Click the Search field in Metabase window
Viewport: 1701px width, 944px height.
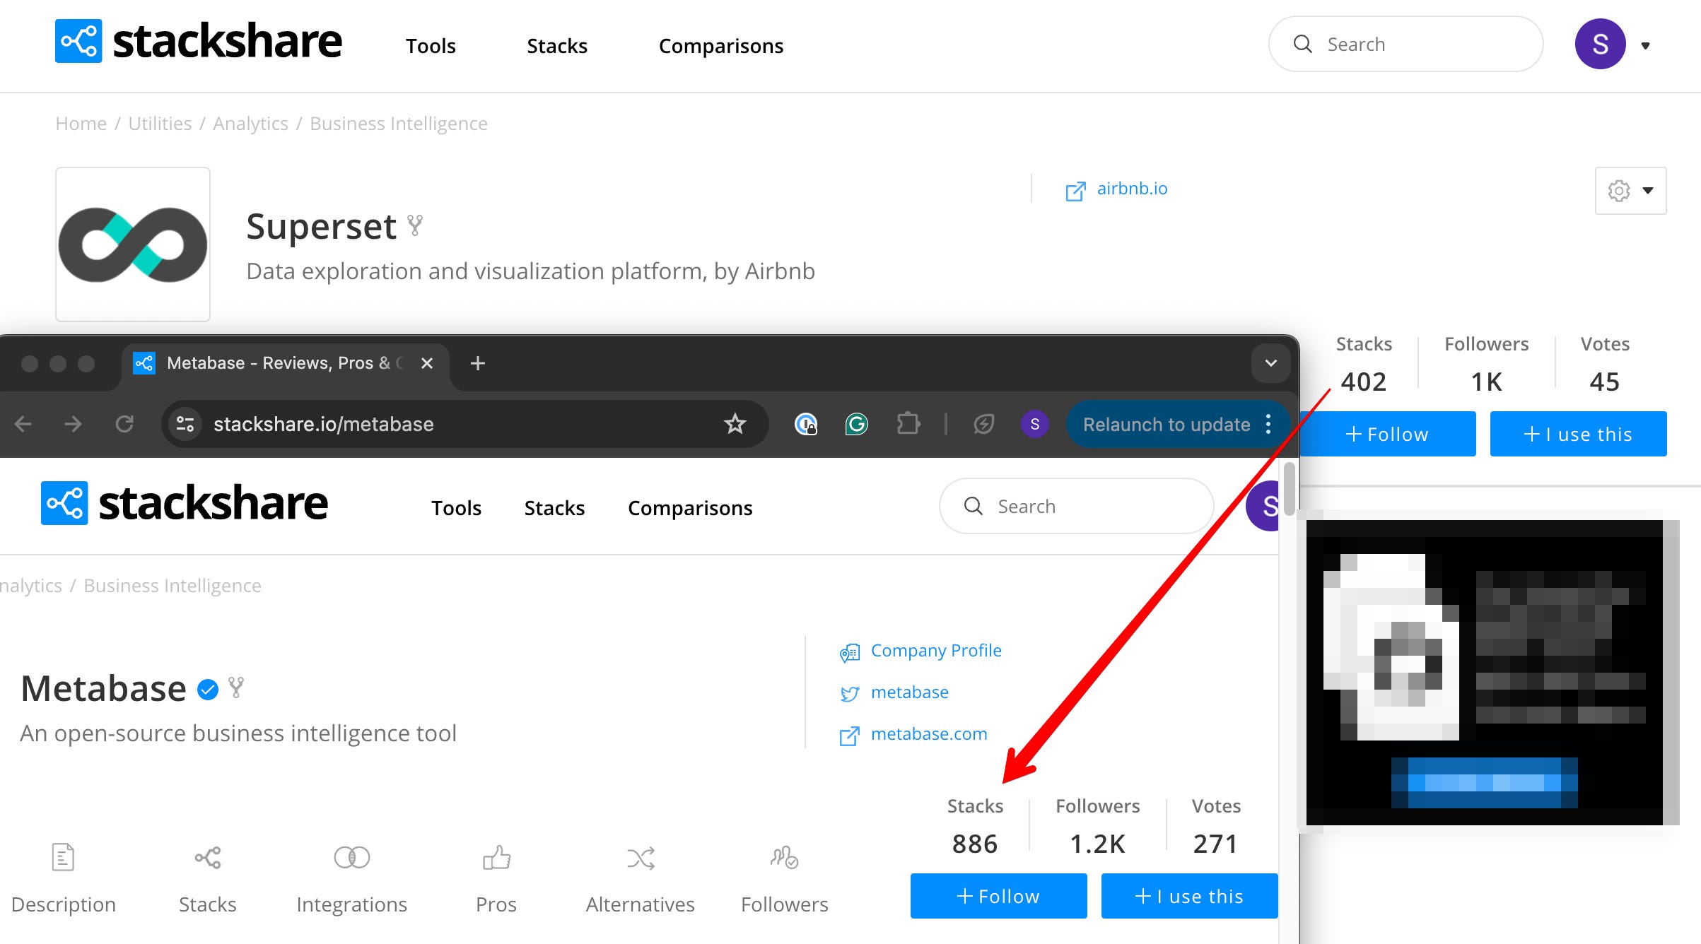(x=1077, y=506)
